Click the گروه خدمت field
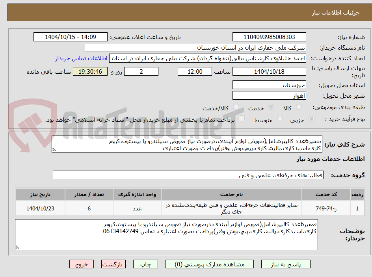The image size is (372, 277). pyautogui.click(x=188, y=175)
